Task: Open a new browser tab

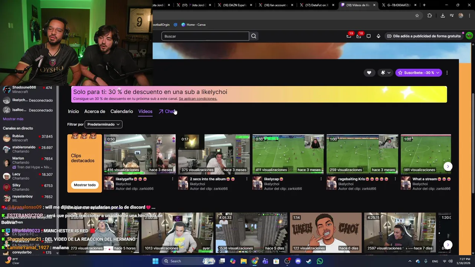Action: pos(424,5)
